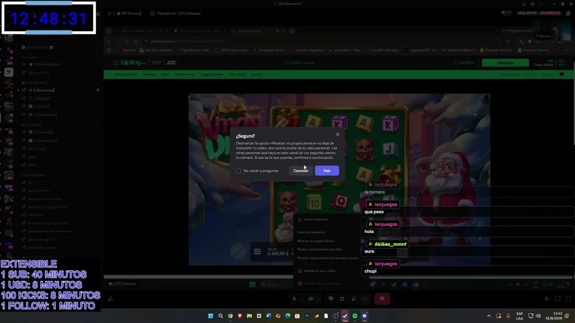Open the soundboard icon in call controls
The width and height of the screenshot is (575, 323).
(354, 299)
